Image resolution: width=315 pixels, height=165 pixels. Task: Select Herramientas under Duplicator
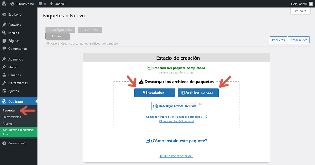pyautogui.click(x=12, y=117)
